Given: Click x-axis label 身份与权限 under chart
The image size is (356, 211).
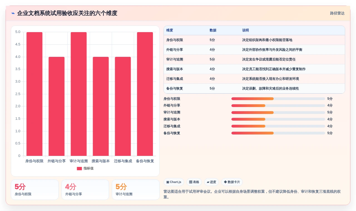Looking at the screenshot, I should tap(34, 161).
